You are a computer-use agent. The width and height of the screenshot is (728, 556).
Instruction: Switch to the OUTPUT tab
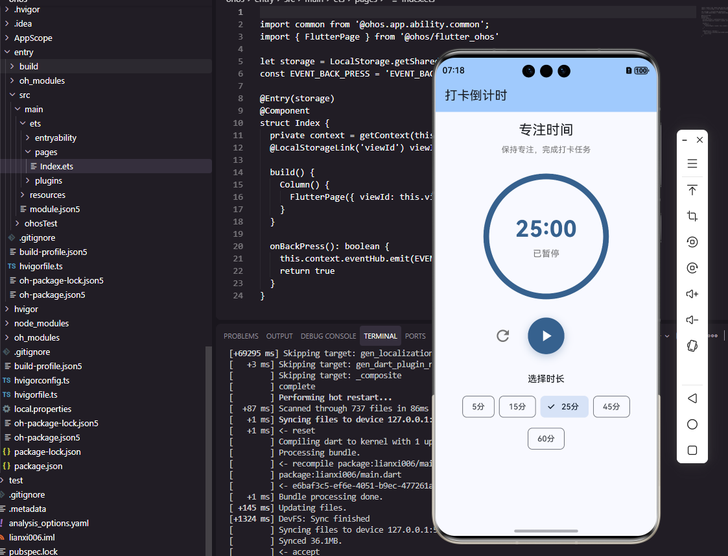click(279, 336)
